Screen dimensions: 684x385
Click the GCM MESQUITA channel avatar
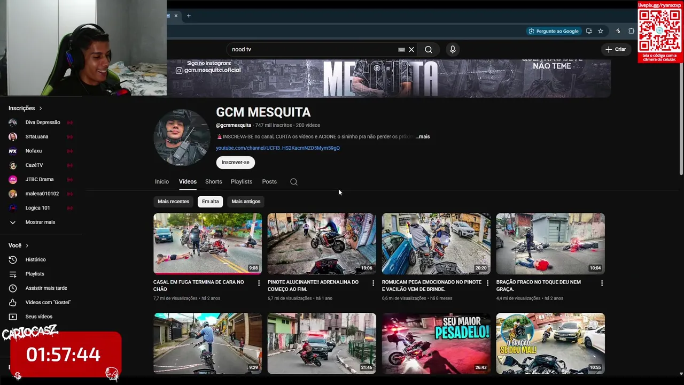[182, 137]
